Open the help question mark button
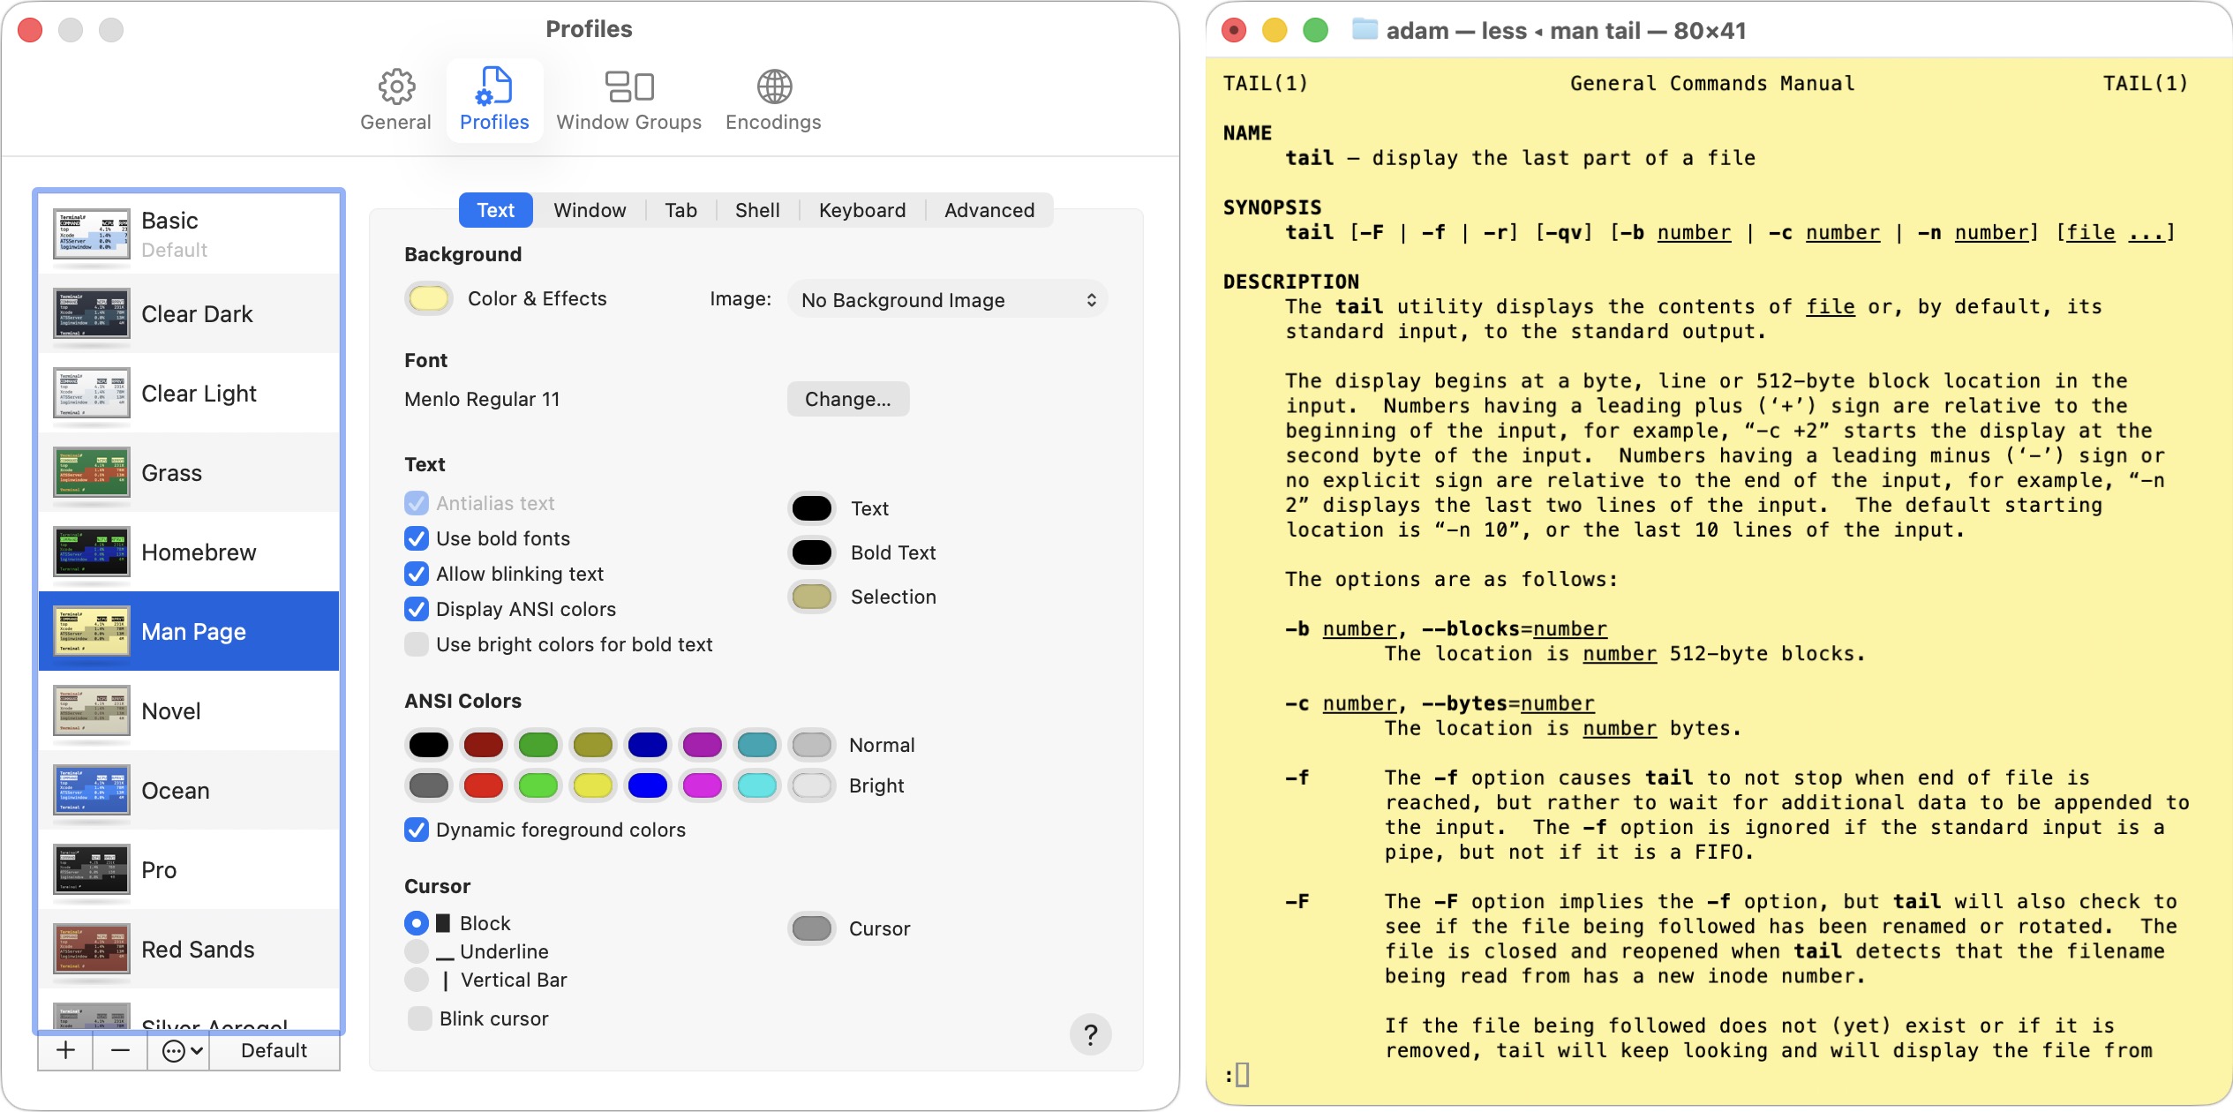 (x=1090, y=1034)
